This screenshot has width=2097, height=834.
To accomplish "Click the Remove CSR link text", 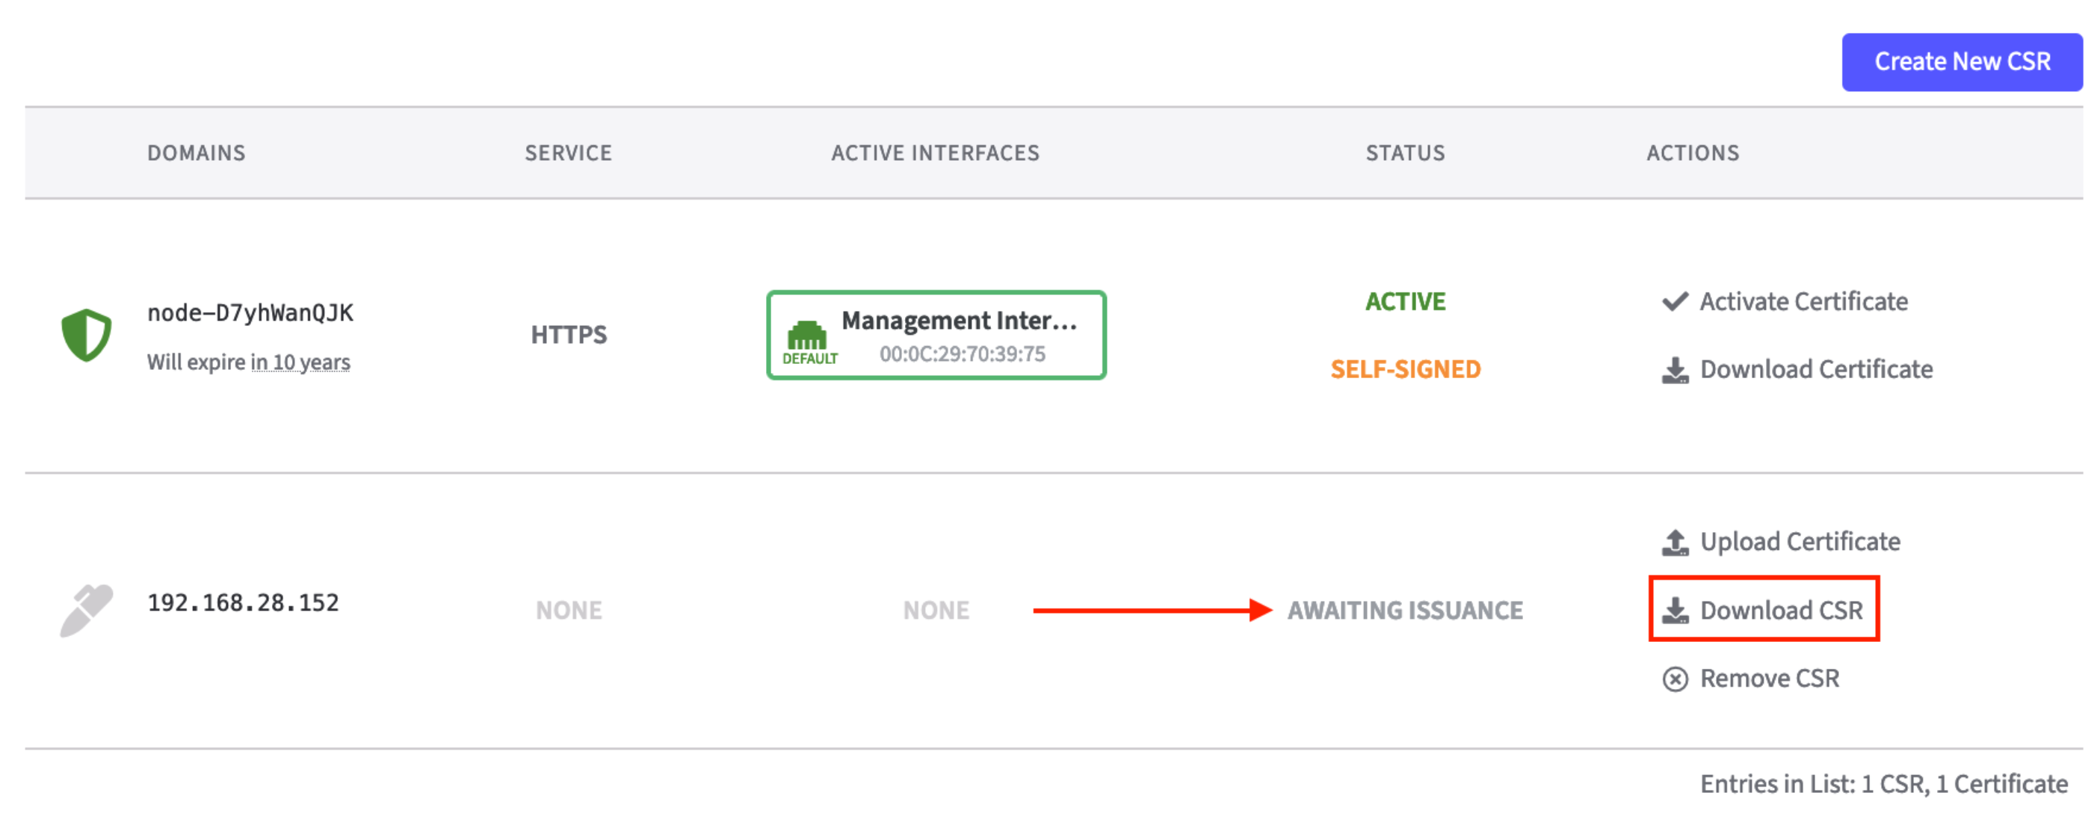I will [x=1769, y=679].
